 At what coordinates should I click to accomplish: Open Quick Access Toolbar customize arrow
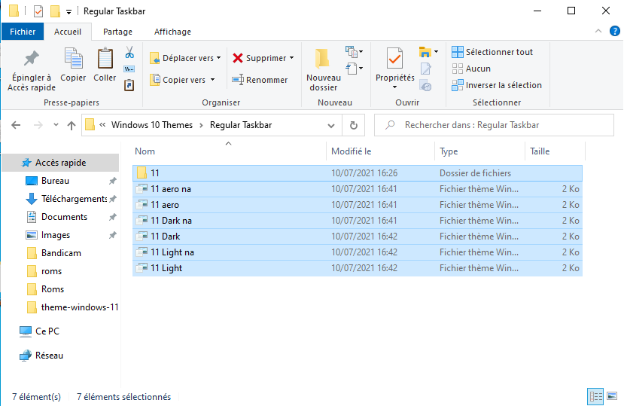click(x=68, y=12)
